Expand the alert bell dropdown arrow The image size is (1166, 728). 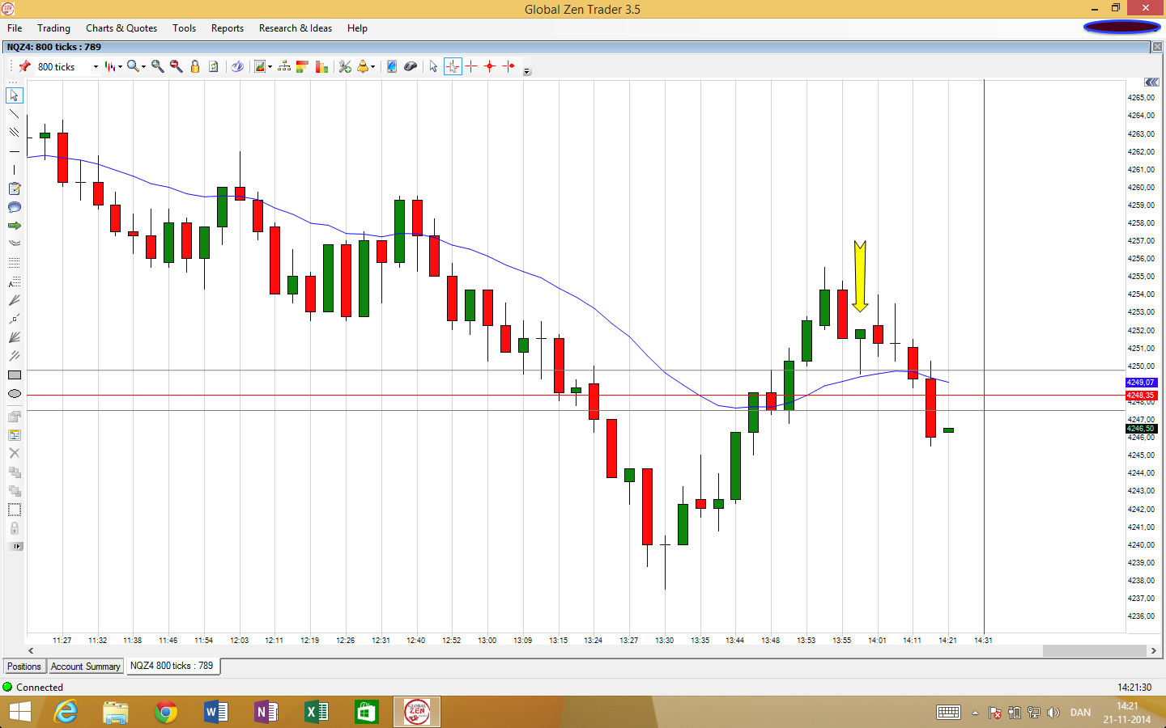[372, 67]
